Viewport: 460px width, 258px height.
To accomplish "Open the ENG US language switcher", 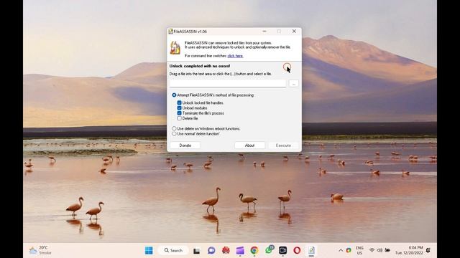I will (x=359, y=250).
